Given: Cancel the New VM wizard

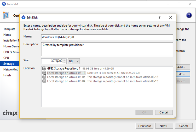Looking at the screenshot, I should (184, 126).
